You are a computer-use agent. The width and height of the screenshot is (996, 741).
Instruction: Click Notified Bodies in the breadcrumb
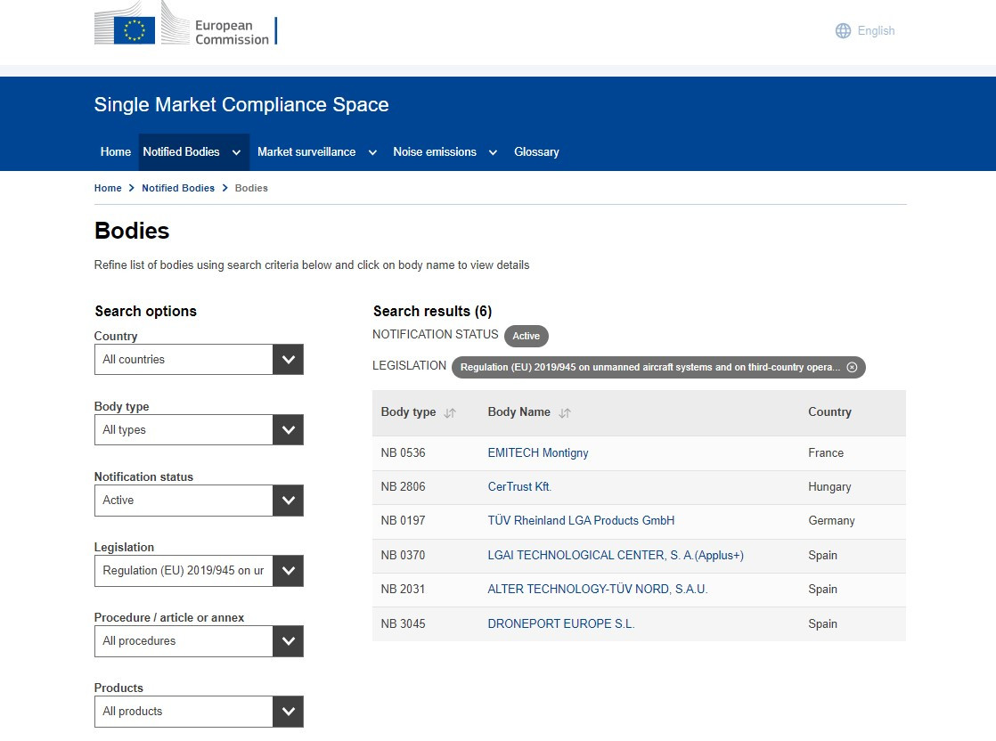coord(178,188)
